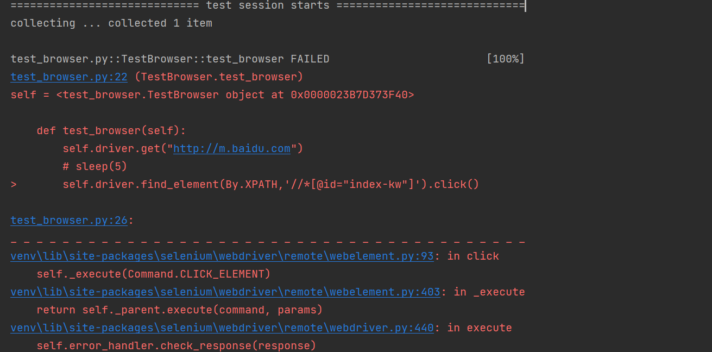Click the failing find_element XPATH line
712x352 pixels.
271,184
